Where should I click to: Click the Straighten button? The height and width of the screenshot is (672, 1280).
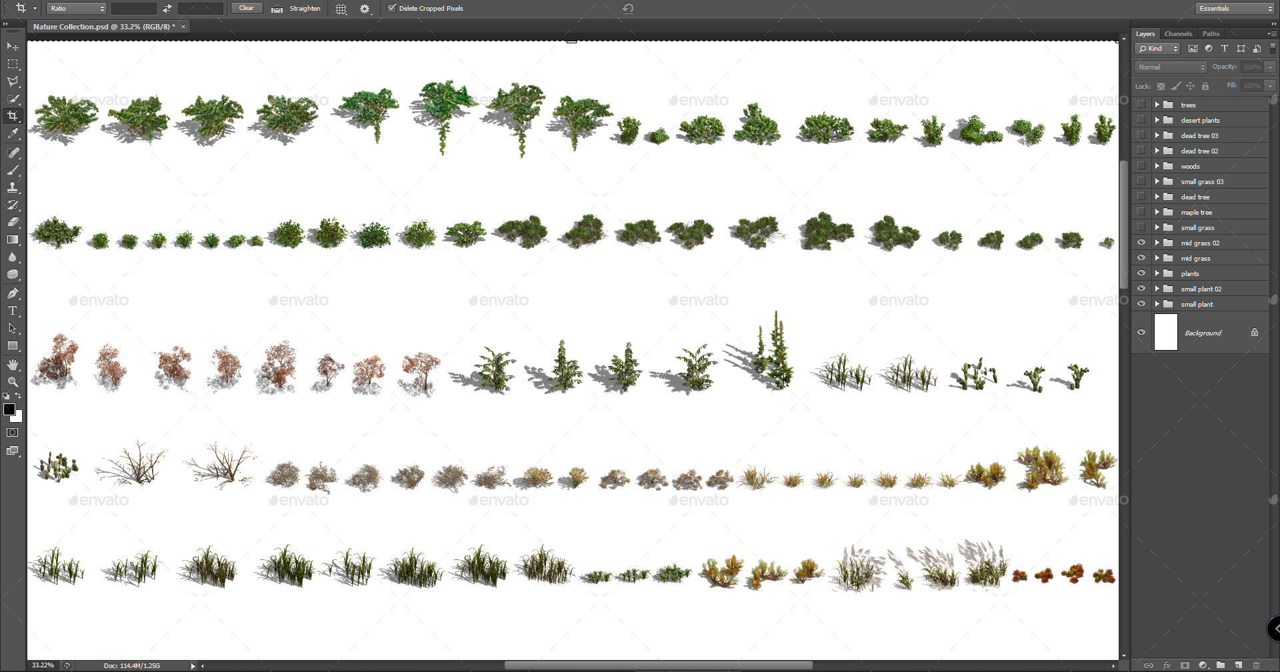296,8
